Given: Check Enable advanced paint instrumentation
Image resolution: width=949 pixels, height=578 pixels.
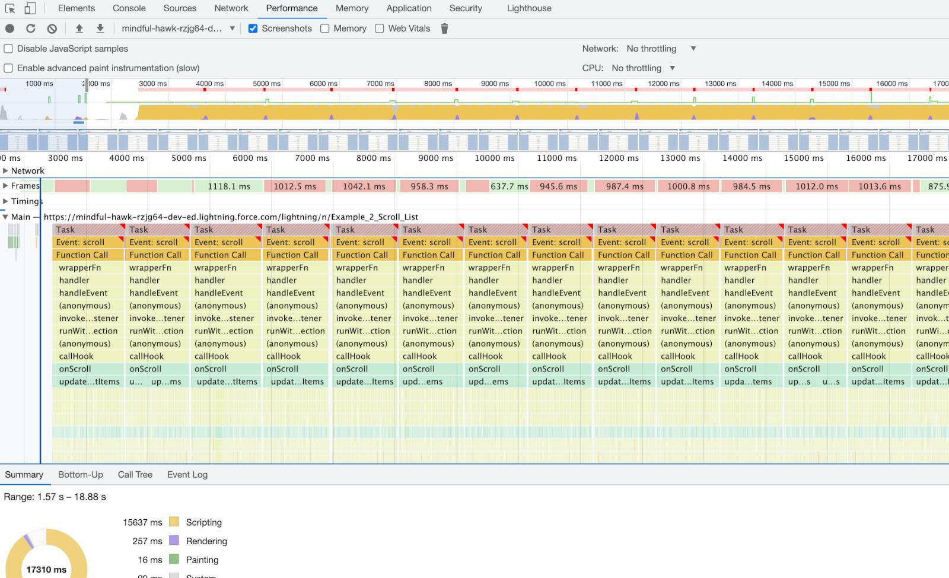Looking at the screenshot, I should coord(8,68).
